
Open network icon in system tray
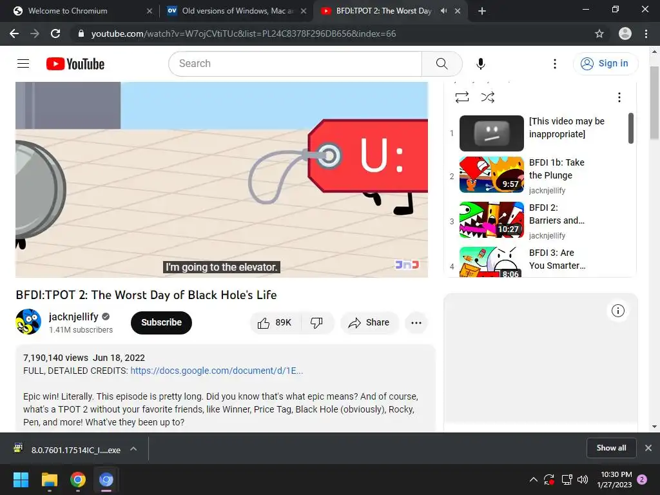pyautogui.click(x=567, y=480)
